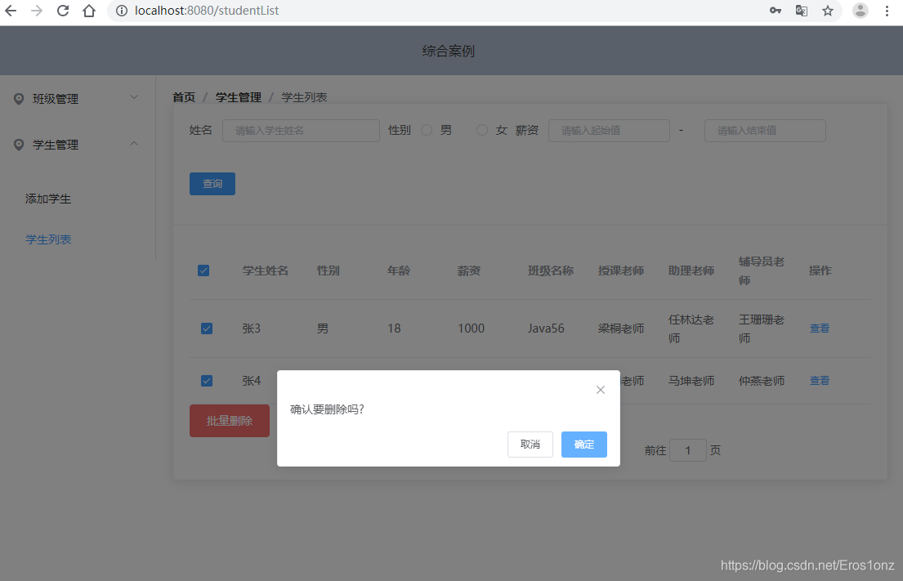Go forward with the browser forward arrow
903x581 pixels.
pyautogui.click(x=37, y=11)
